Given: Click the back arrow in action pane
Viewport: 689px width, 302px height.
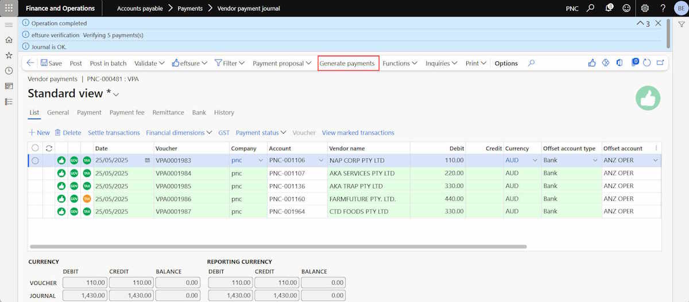Looking at the screenshot, I should click(x=30, y=63).
